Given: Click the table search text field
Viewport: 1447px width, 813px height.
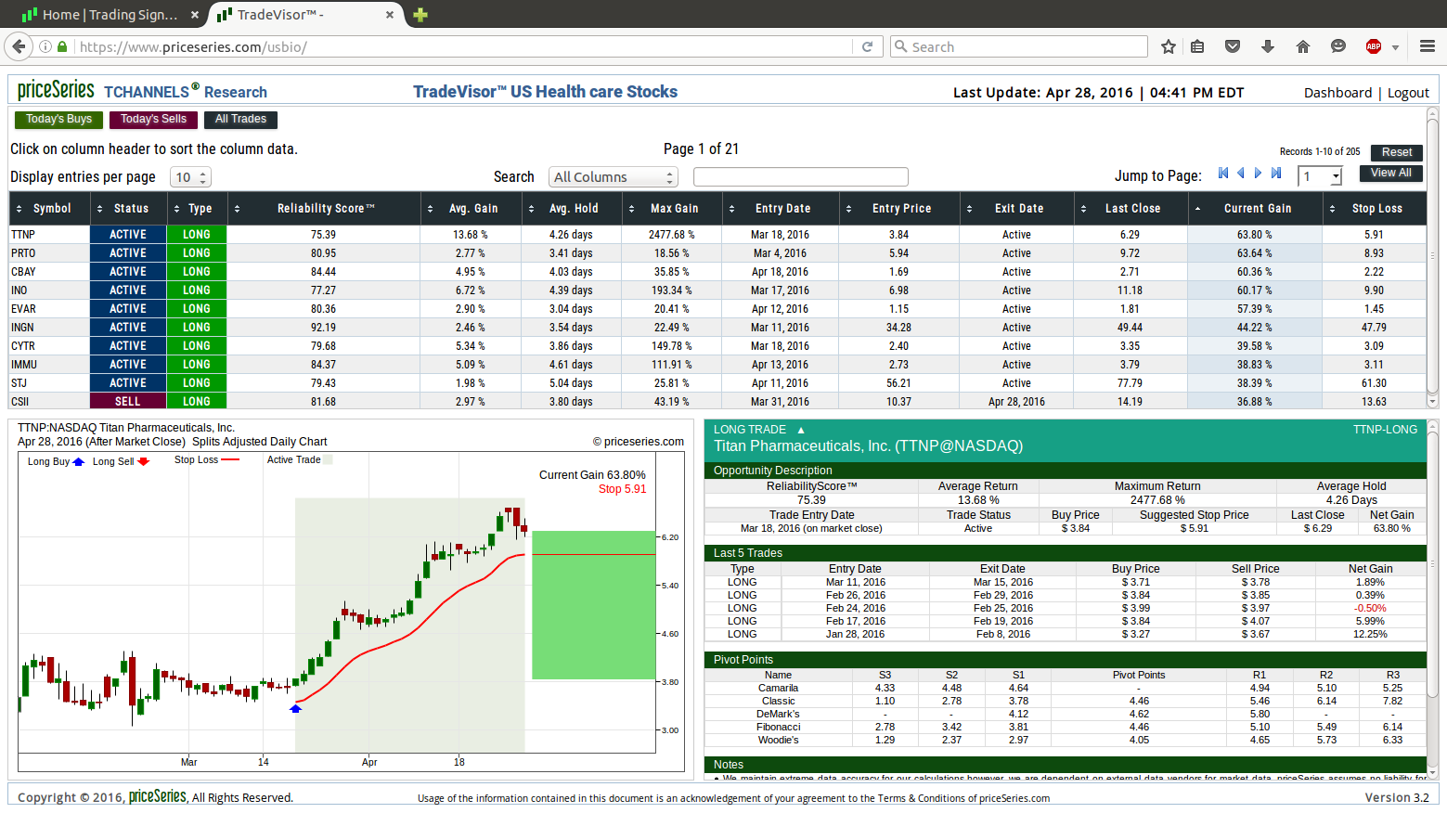Looking at the screenshot, I should tap(800, 177).
